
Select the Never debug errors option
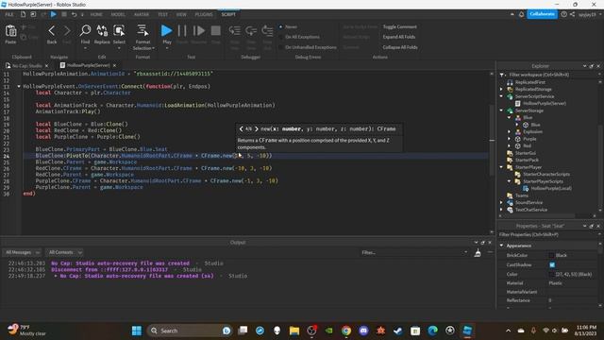click(281, 26)
